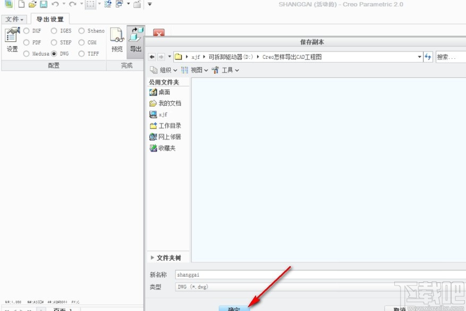Go forward in save dialog navigation
The width and height of the screenshot is (466, 311).
click(161, 57)
